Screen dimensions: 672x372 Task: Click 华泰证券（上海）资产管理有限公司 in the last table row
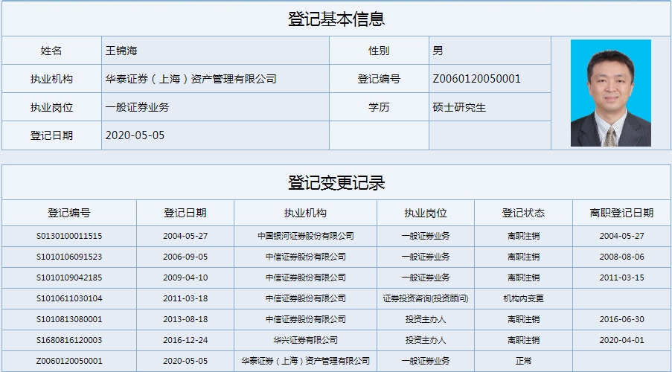pyautogui.click(x=306, y=361)
